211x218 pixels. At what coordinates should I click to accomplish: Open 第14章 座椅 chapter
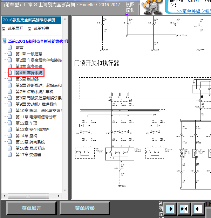26,136
